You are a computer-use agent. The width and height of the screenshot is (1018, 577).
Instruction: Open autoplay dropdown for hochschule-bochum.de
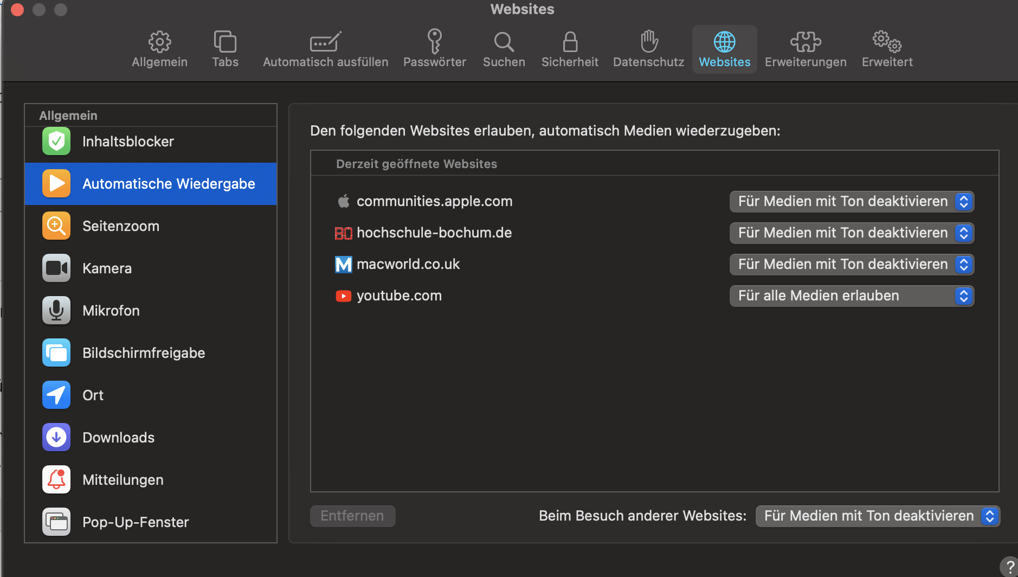tap(852, 233)
